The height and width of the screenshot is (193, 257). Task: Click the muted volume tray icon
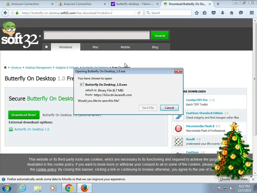click(x=232, y=188)
